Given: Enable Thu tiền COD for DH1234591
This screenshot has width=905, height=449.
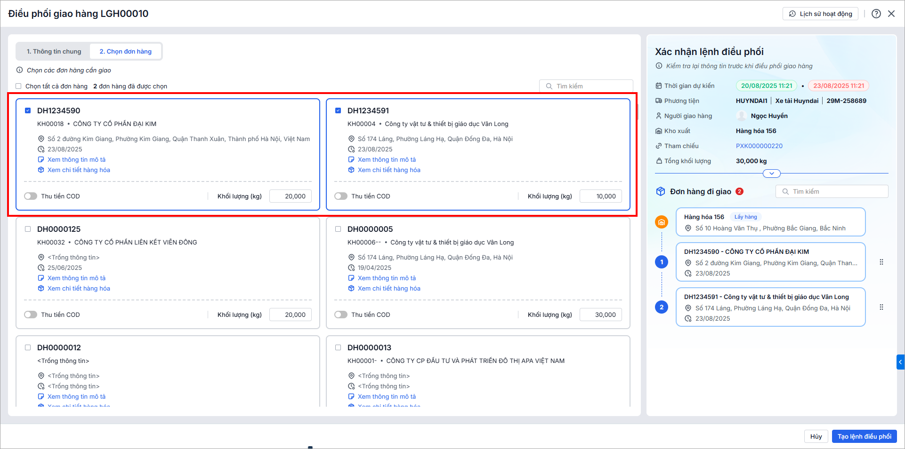Looking at the screenshot, I should click(x=341, y=196).
